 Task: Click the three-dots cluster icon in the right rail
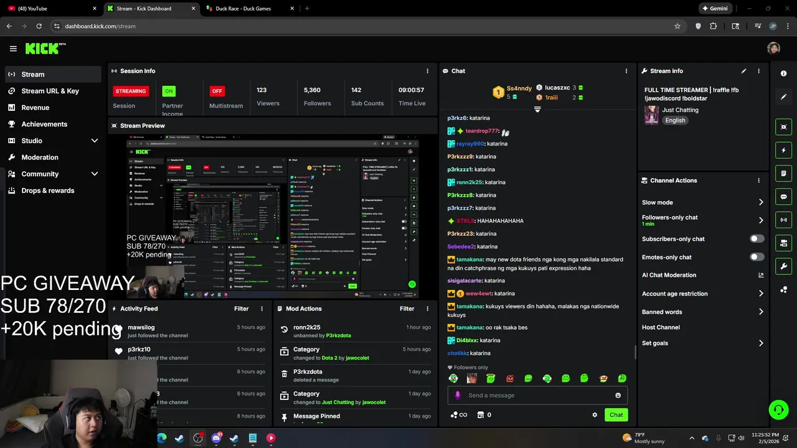(783, 289)
